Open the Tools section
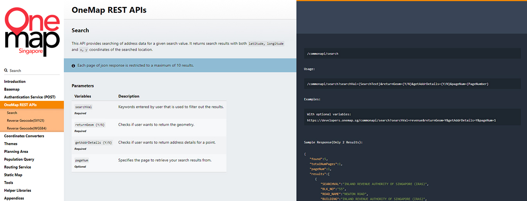This screenshot has width=527, height=201. click(9, 183)
